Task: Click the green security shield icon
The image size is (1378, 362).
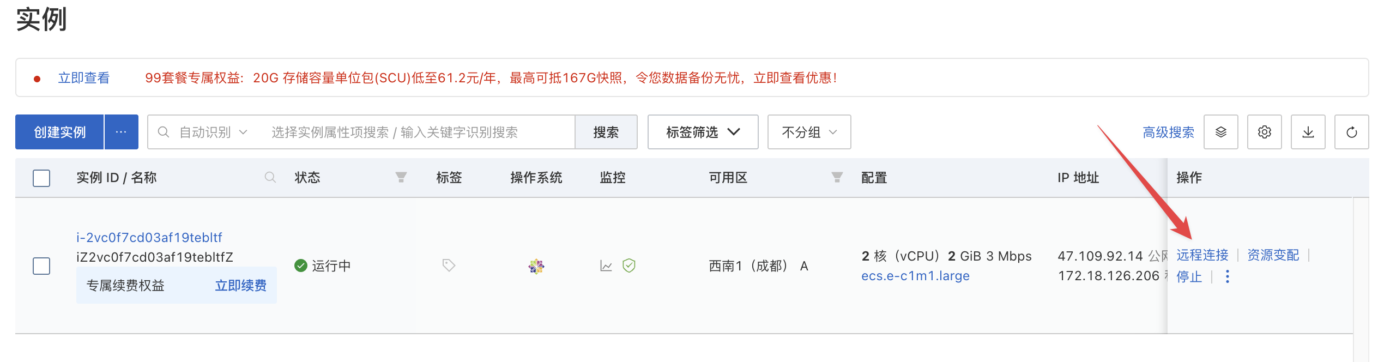Action: pos(630,266)
